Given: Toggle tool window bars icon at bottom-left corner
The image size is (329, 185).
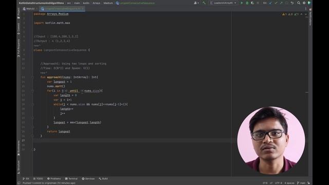Looking at the screenshot, I should 19,183.
